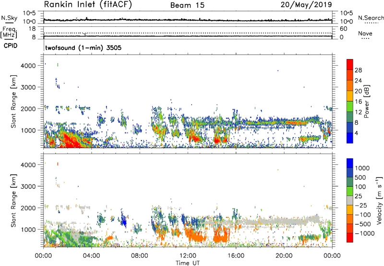
Task: Select the '12:00' time tick label
Action: (188, 256)
